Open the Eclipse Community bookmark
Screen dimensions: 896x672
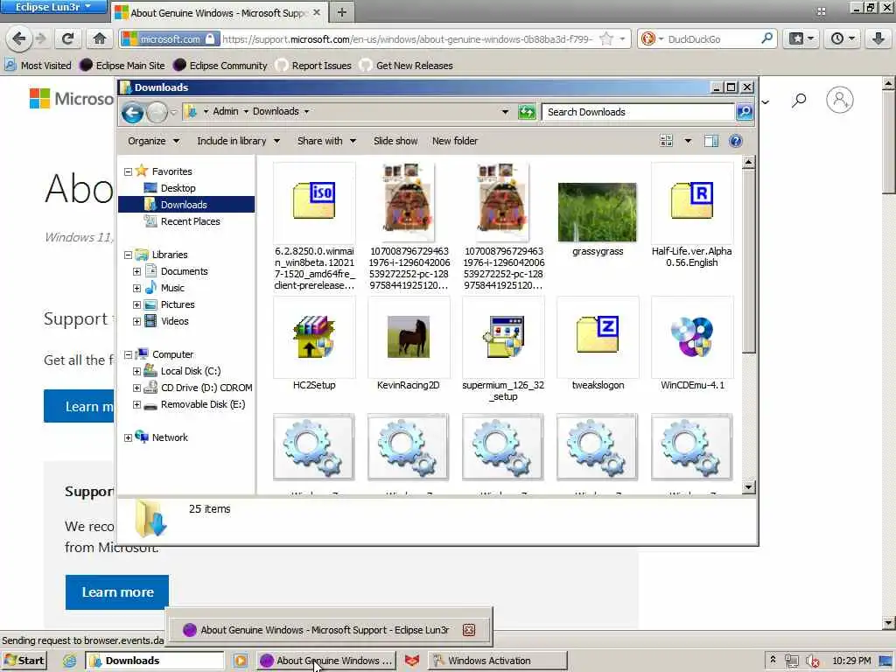(220, 65)
